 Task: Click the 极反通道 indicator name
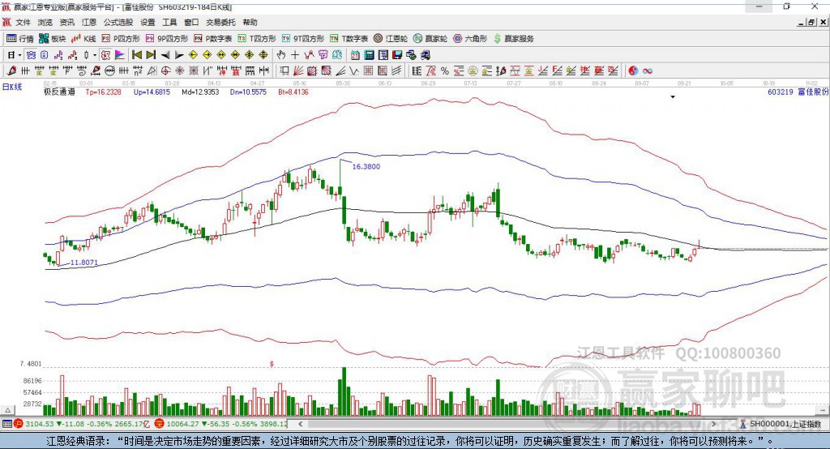(x=59, y=92)
